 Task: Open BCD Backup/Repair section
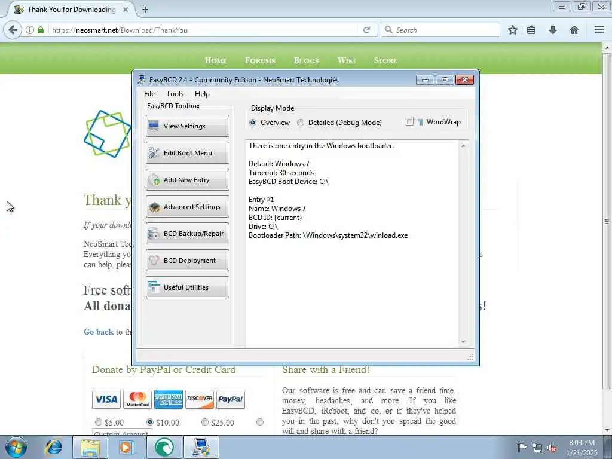[187, 234]
